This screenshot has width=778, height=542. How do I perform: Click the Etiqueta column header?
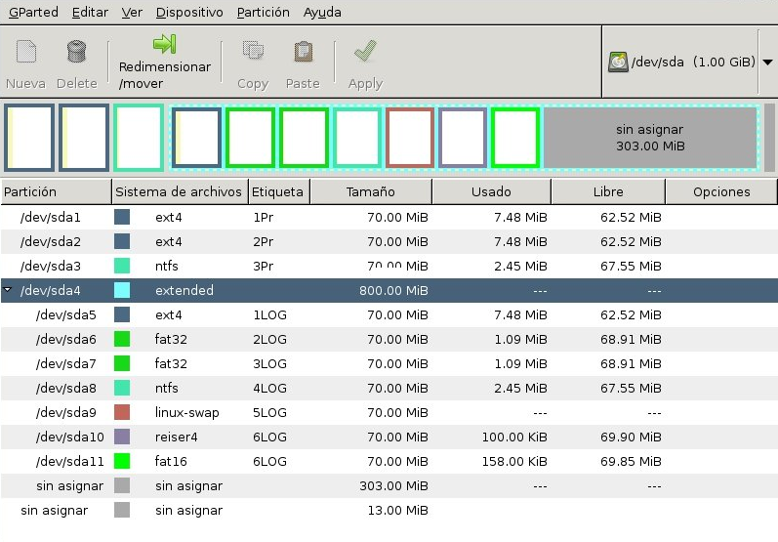pyautogui.click(x=278, y=192)
